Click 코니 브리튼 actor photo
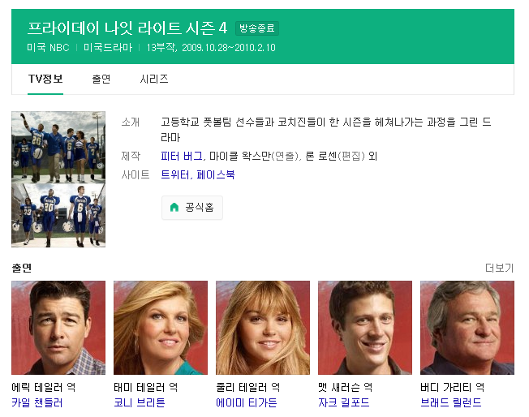The image size is (529, 417). click(x=161, y=328)
